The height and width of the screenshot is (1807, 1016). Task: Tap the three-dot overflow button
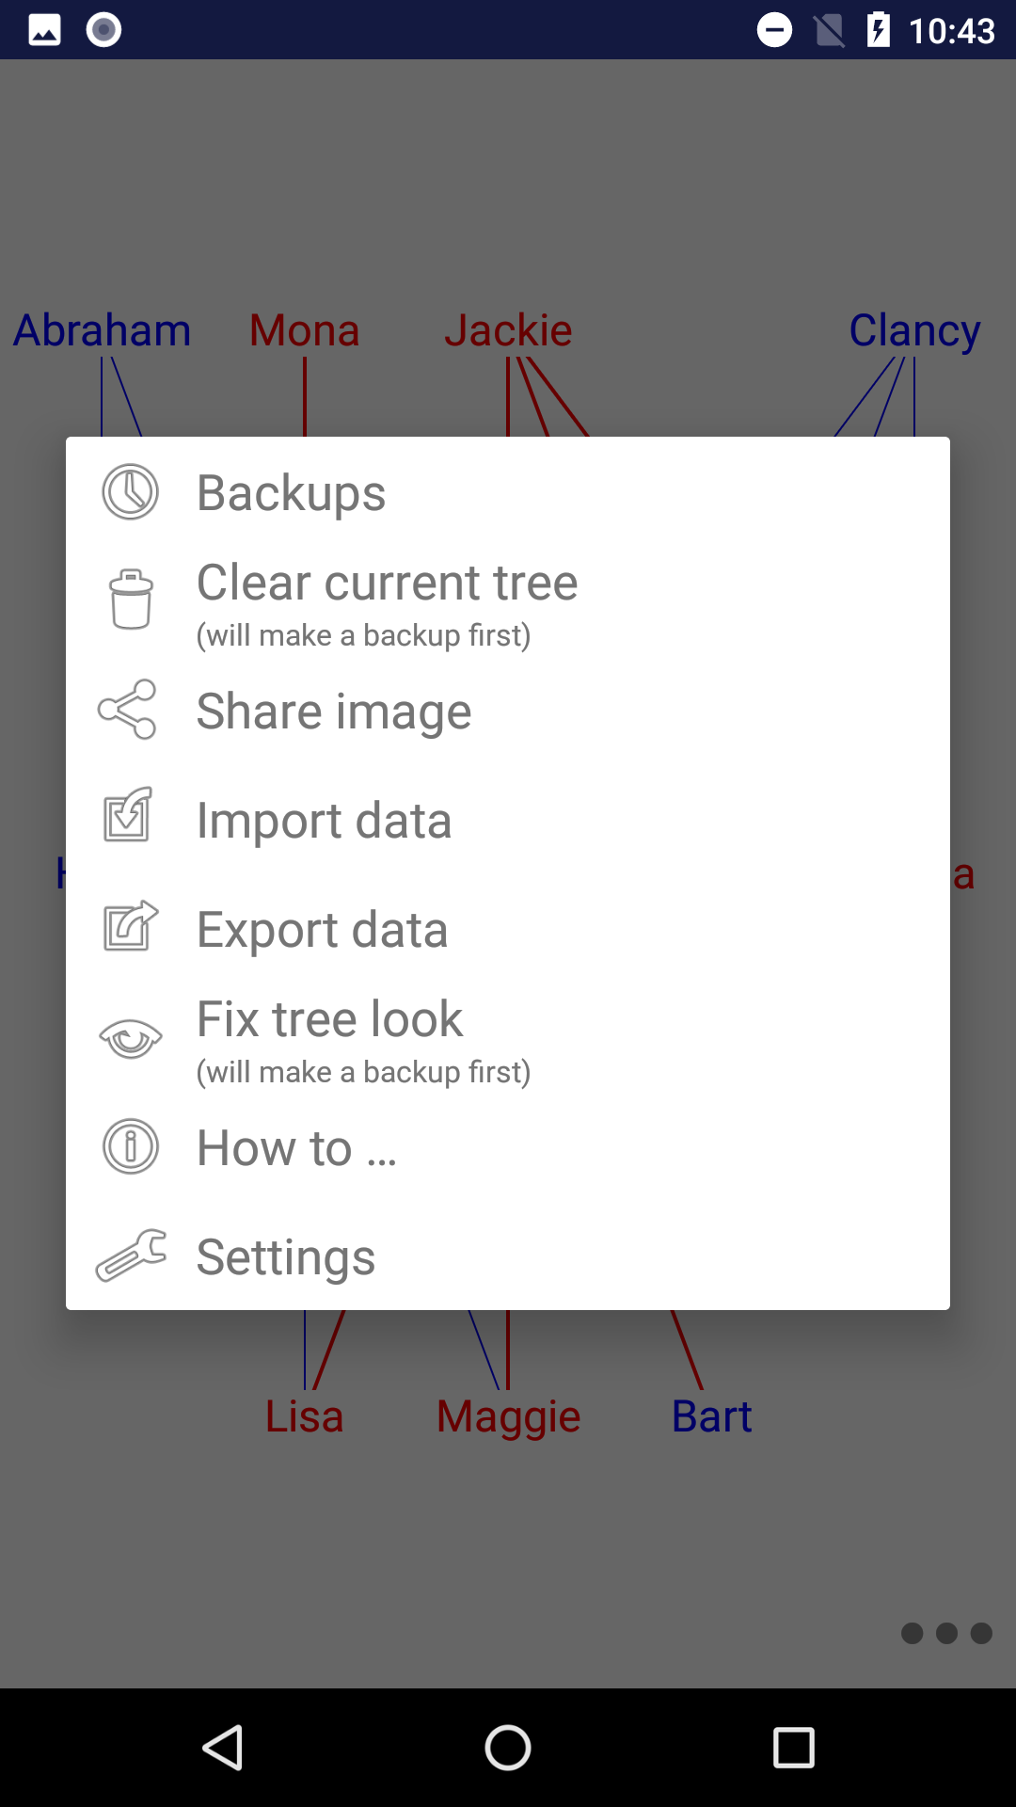click(946, 1633)
